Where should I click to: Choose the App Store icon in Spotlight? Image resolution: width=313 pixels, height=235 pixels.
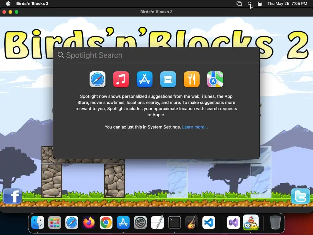point(145,79)
